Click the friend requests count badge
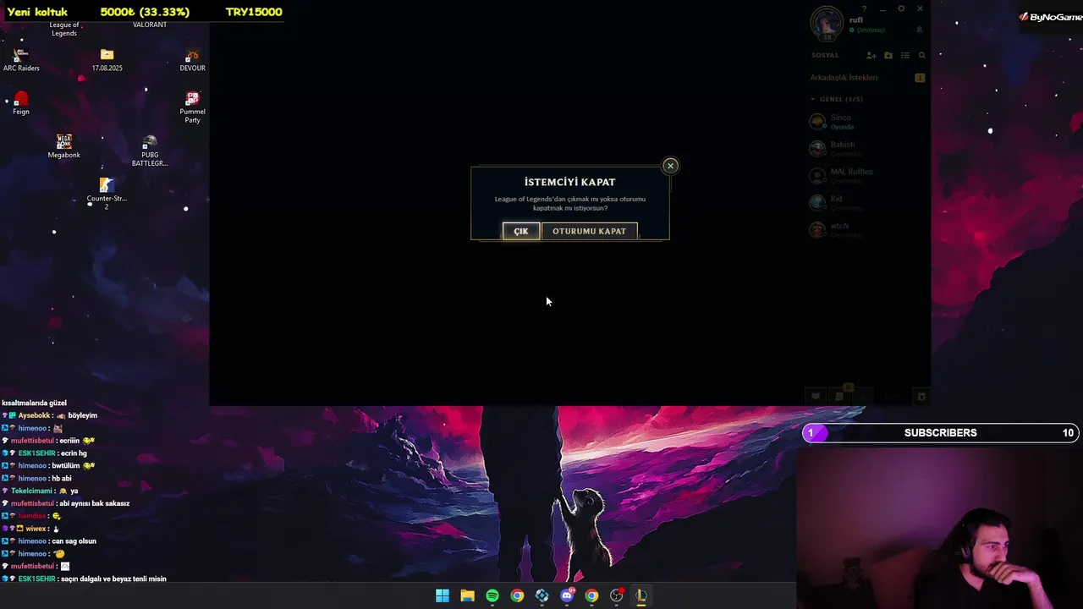This screenshot has height=609, width=1083. point(920,78)
